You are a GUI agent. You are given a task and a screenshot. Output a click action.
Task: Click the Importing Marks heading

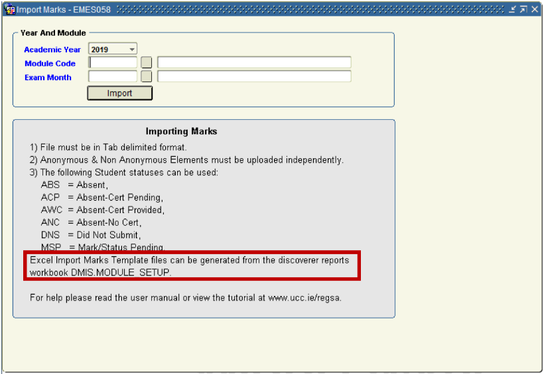point(181,132)
